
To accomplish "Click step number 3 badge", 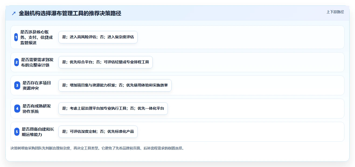I will [17, 85].
